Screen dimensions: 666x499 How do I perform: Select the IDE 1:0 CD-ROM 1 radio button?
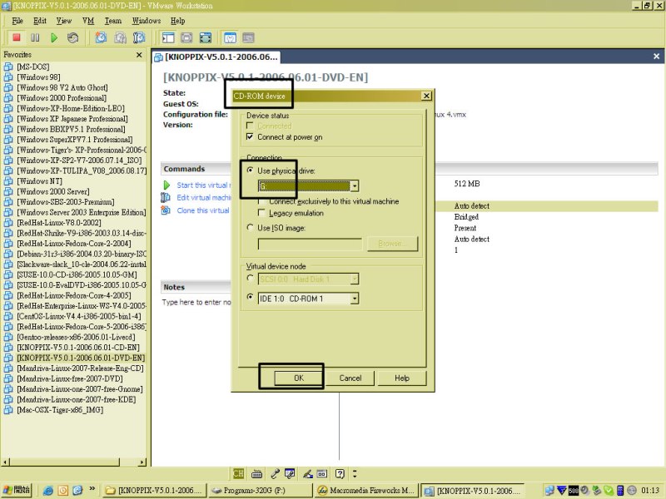coord(251,297)
